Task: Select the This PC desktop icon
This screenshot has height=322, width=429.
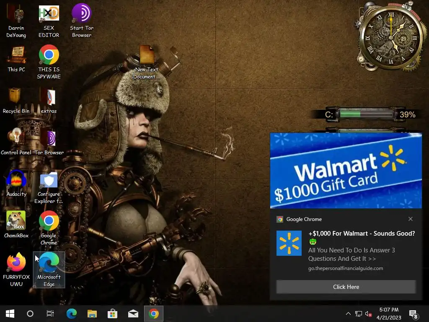Action: (x=16, y=59)
